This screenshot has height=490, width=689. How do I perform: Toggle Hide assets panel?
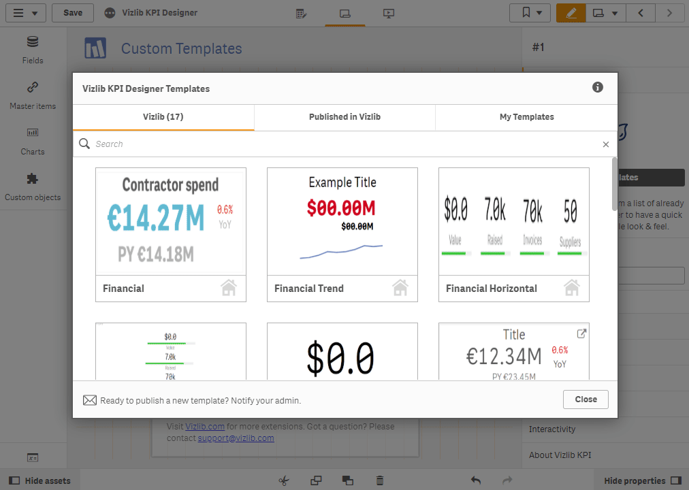pos(39,480)
